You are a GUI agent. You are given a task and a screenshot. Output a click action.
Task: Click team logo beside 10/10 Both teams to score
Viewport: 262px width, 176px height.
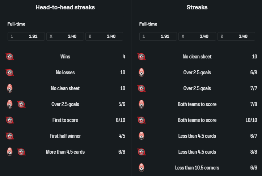[141, 120]
